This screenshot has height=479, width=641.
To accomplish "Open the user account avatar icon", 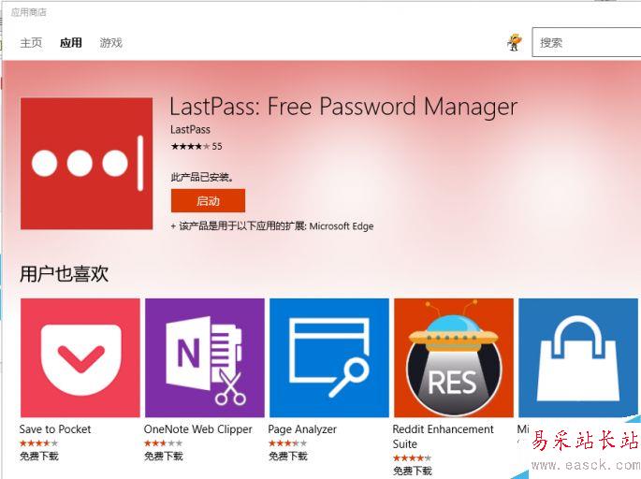I will 514,42.
